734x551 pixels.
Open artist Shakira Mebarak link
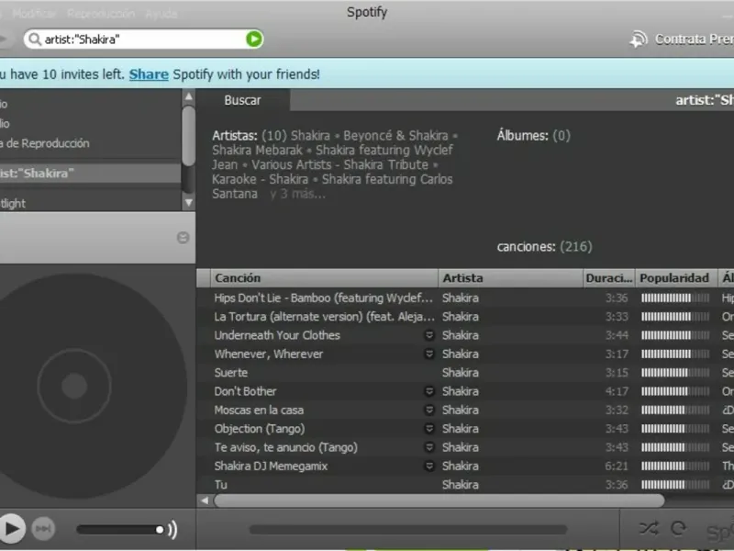(x=257, y=150)
